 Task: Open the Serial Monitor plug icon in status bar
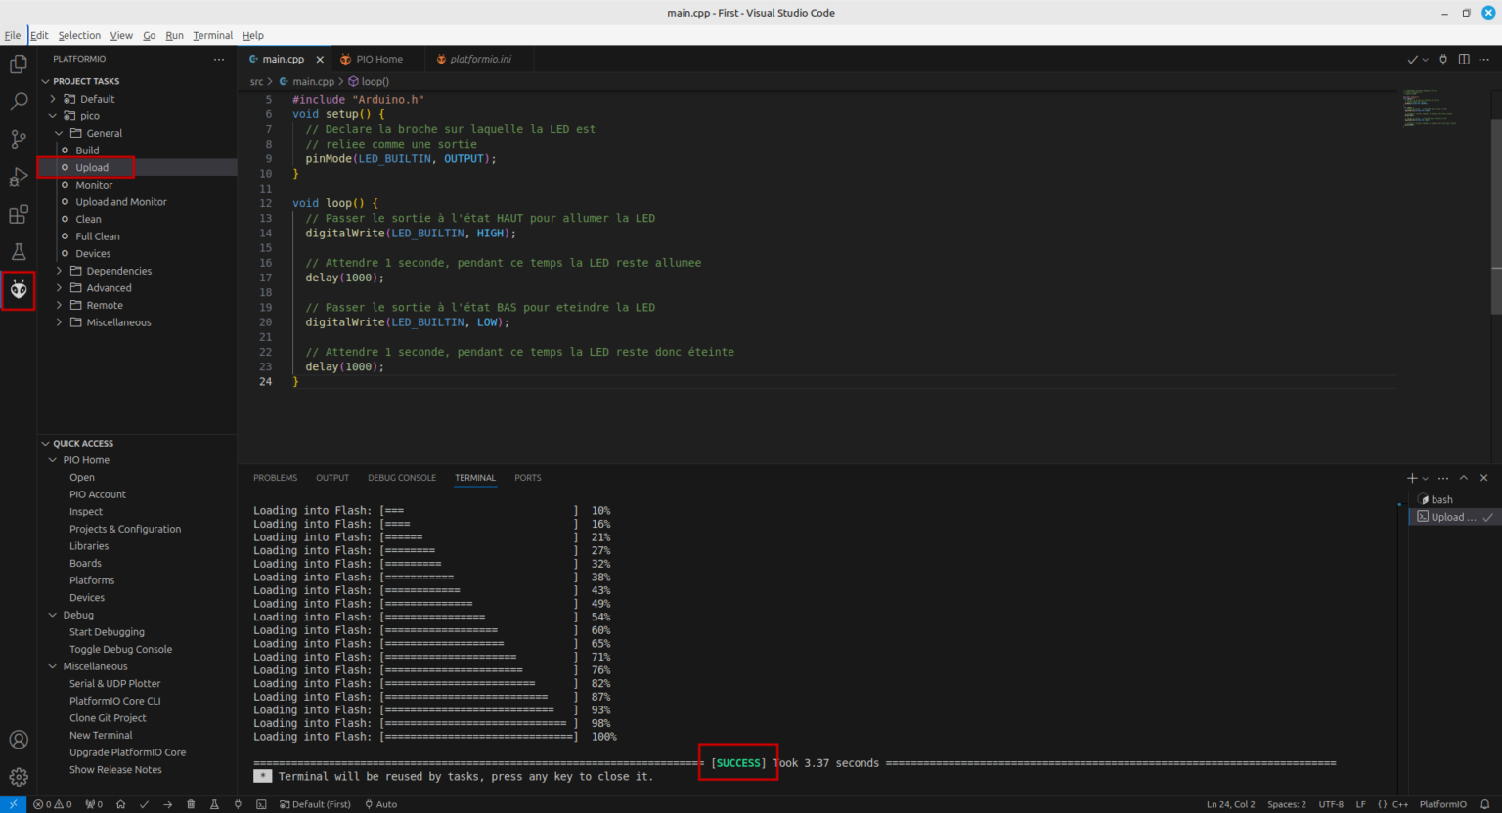coord(238,804)
